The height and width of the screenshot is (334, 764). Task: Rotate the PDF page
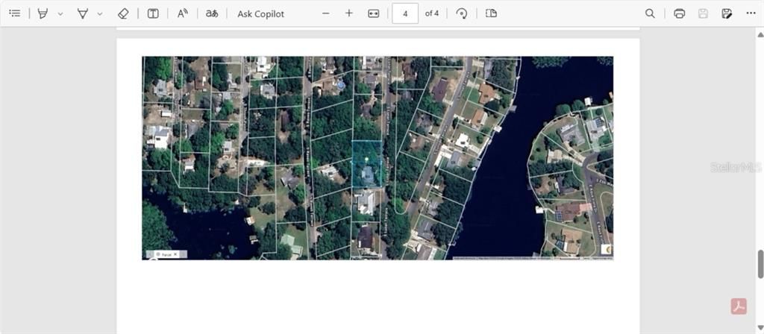tap(462, 13)
